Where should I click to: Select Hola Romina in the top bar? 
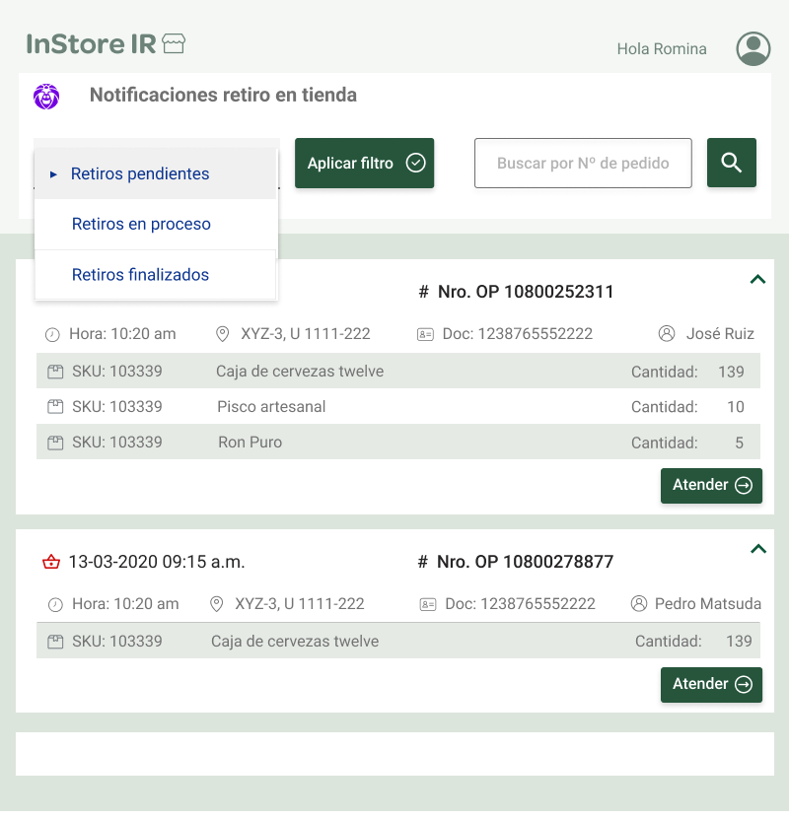click(x=662, y=48)
